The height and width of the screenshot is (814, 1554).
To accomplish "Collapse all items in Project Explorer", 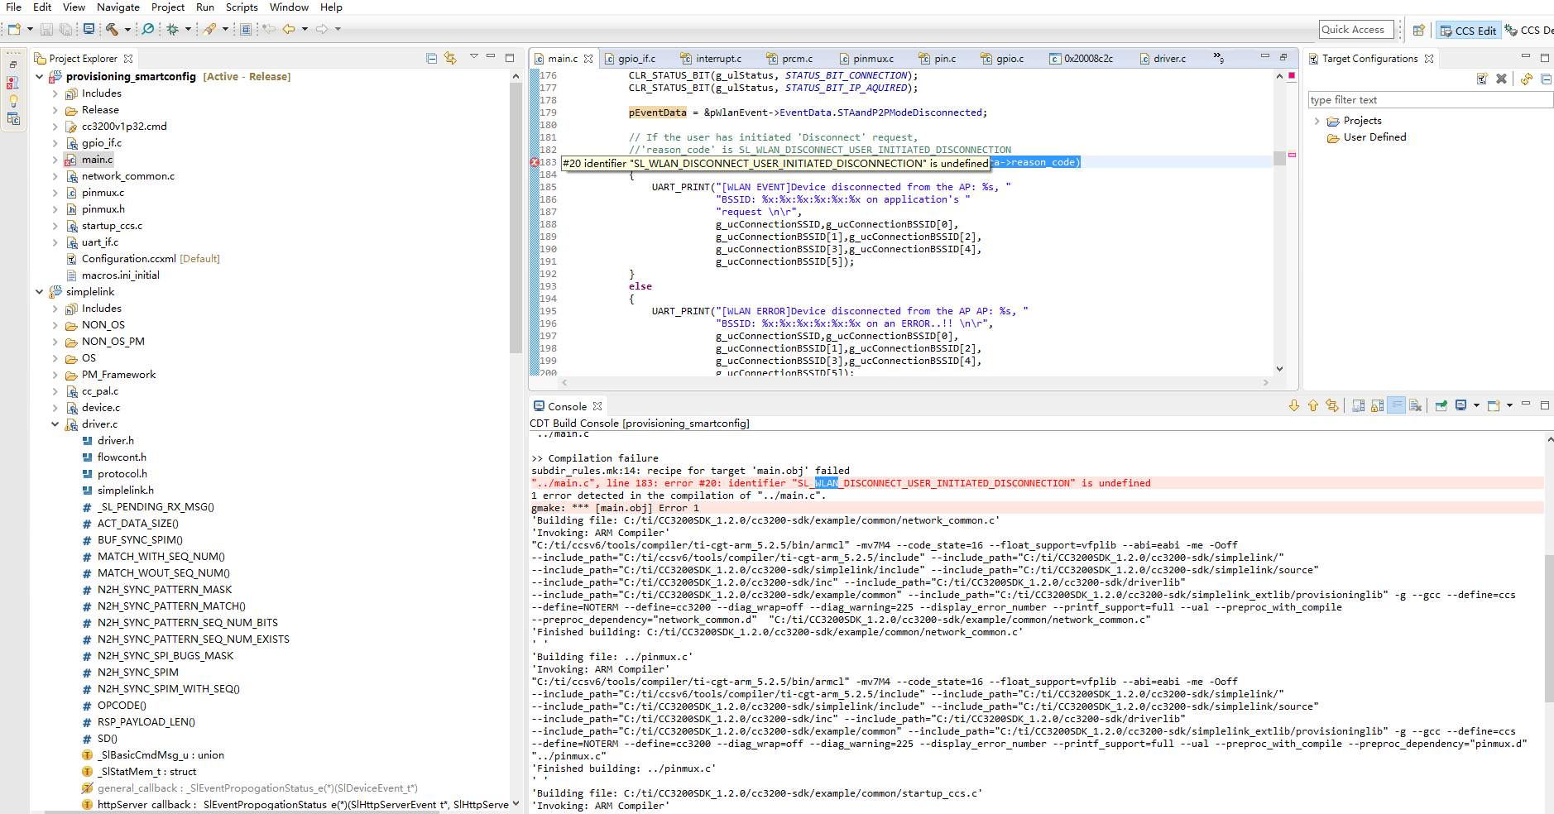I will (431, 58).
